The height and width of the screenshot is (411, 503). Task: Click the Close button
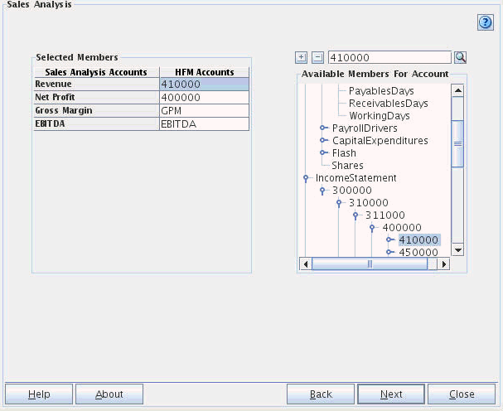pyautogui.click(x=462, y=394)
